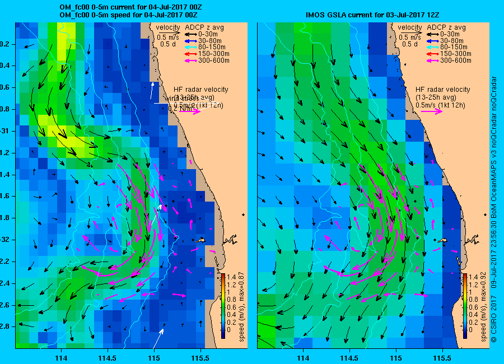This screenshot has height=364, width=504.
Task: Click '0.5m/s (1kt 12h)' text in right panel
Action: click(x=440, y=105)
